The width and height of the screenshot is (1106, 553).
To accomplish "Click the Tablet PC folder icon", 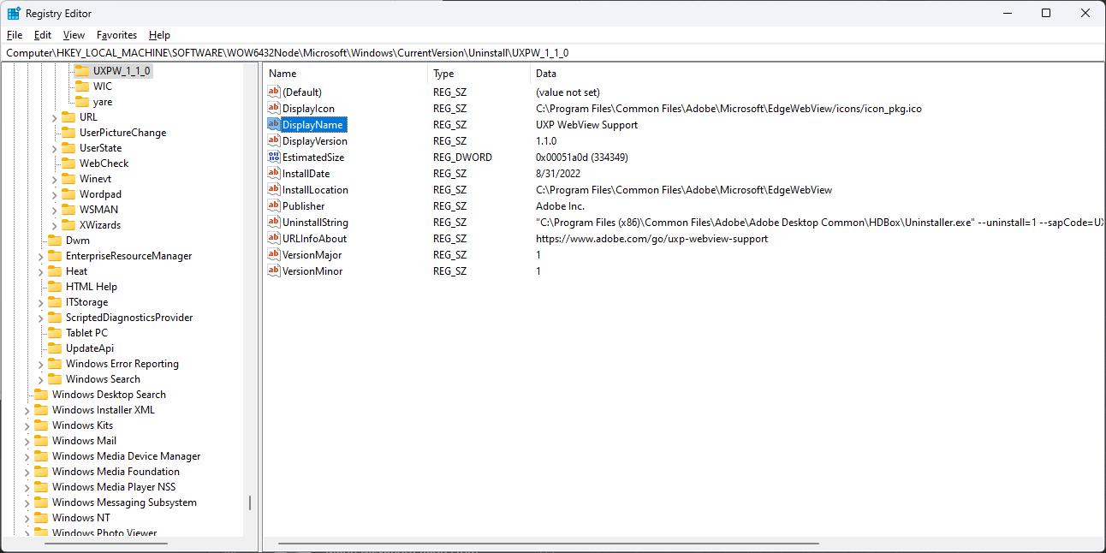I will pos(54,333).
